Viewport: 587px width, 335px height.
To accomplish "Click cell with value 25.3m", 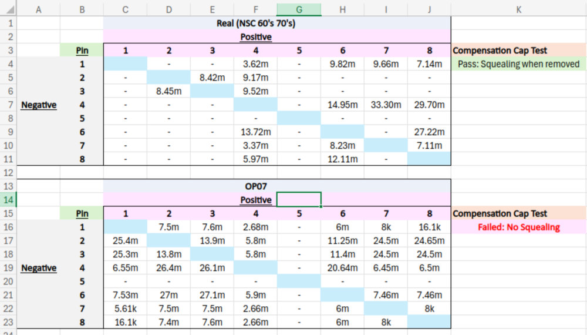I will 126,254.
